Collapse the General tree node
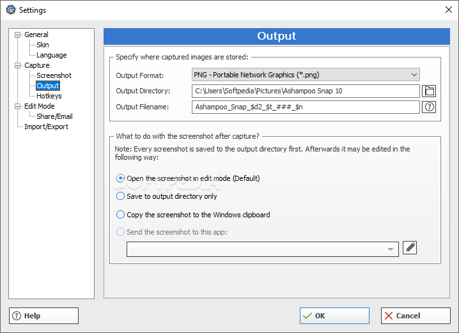 coord(18,35)
